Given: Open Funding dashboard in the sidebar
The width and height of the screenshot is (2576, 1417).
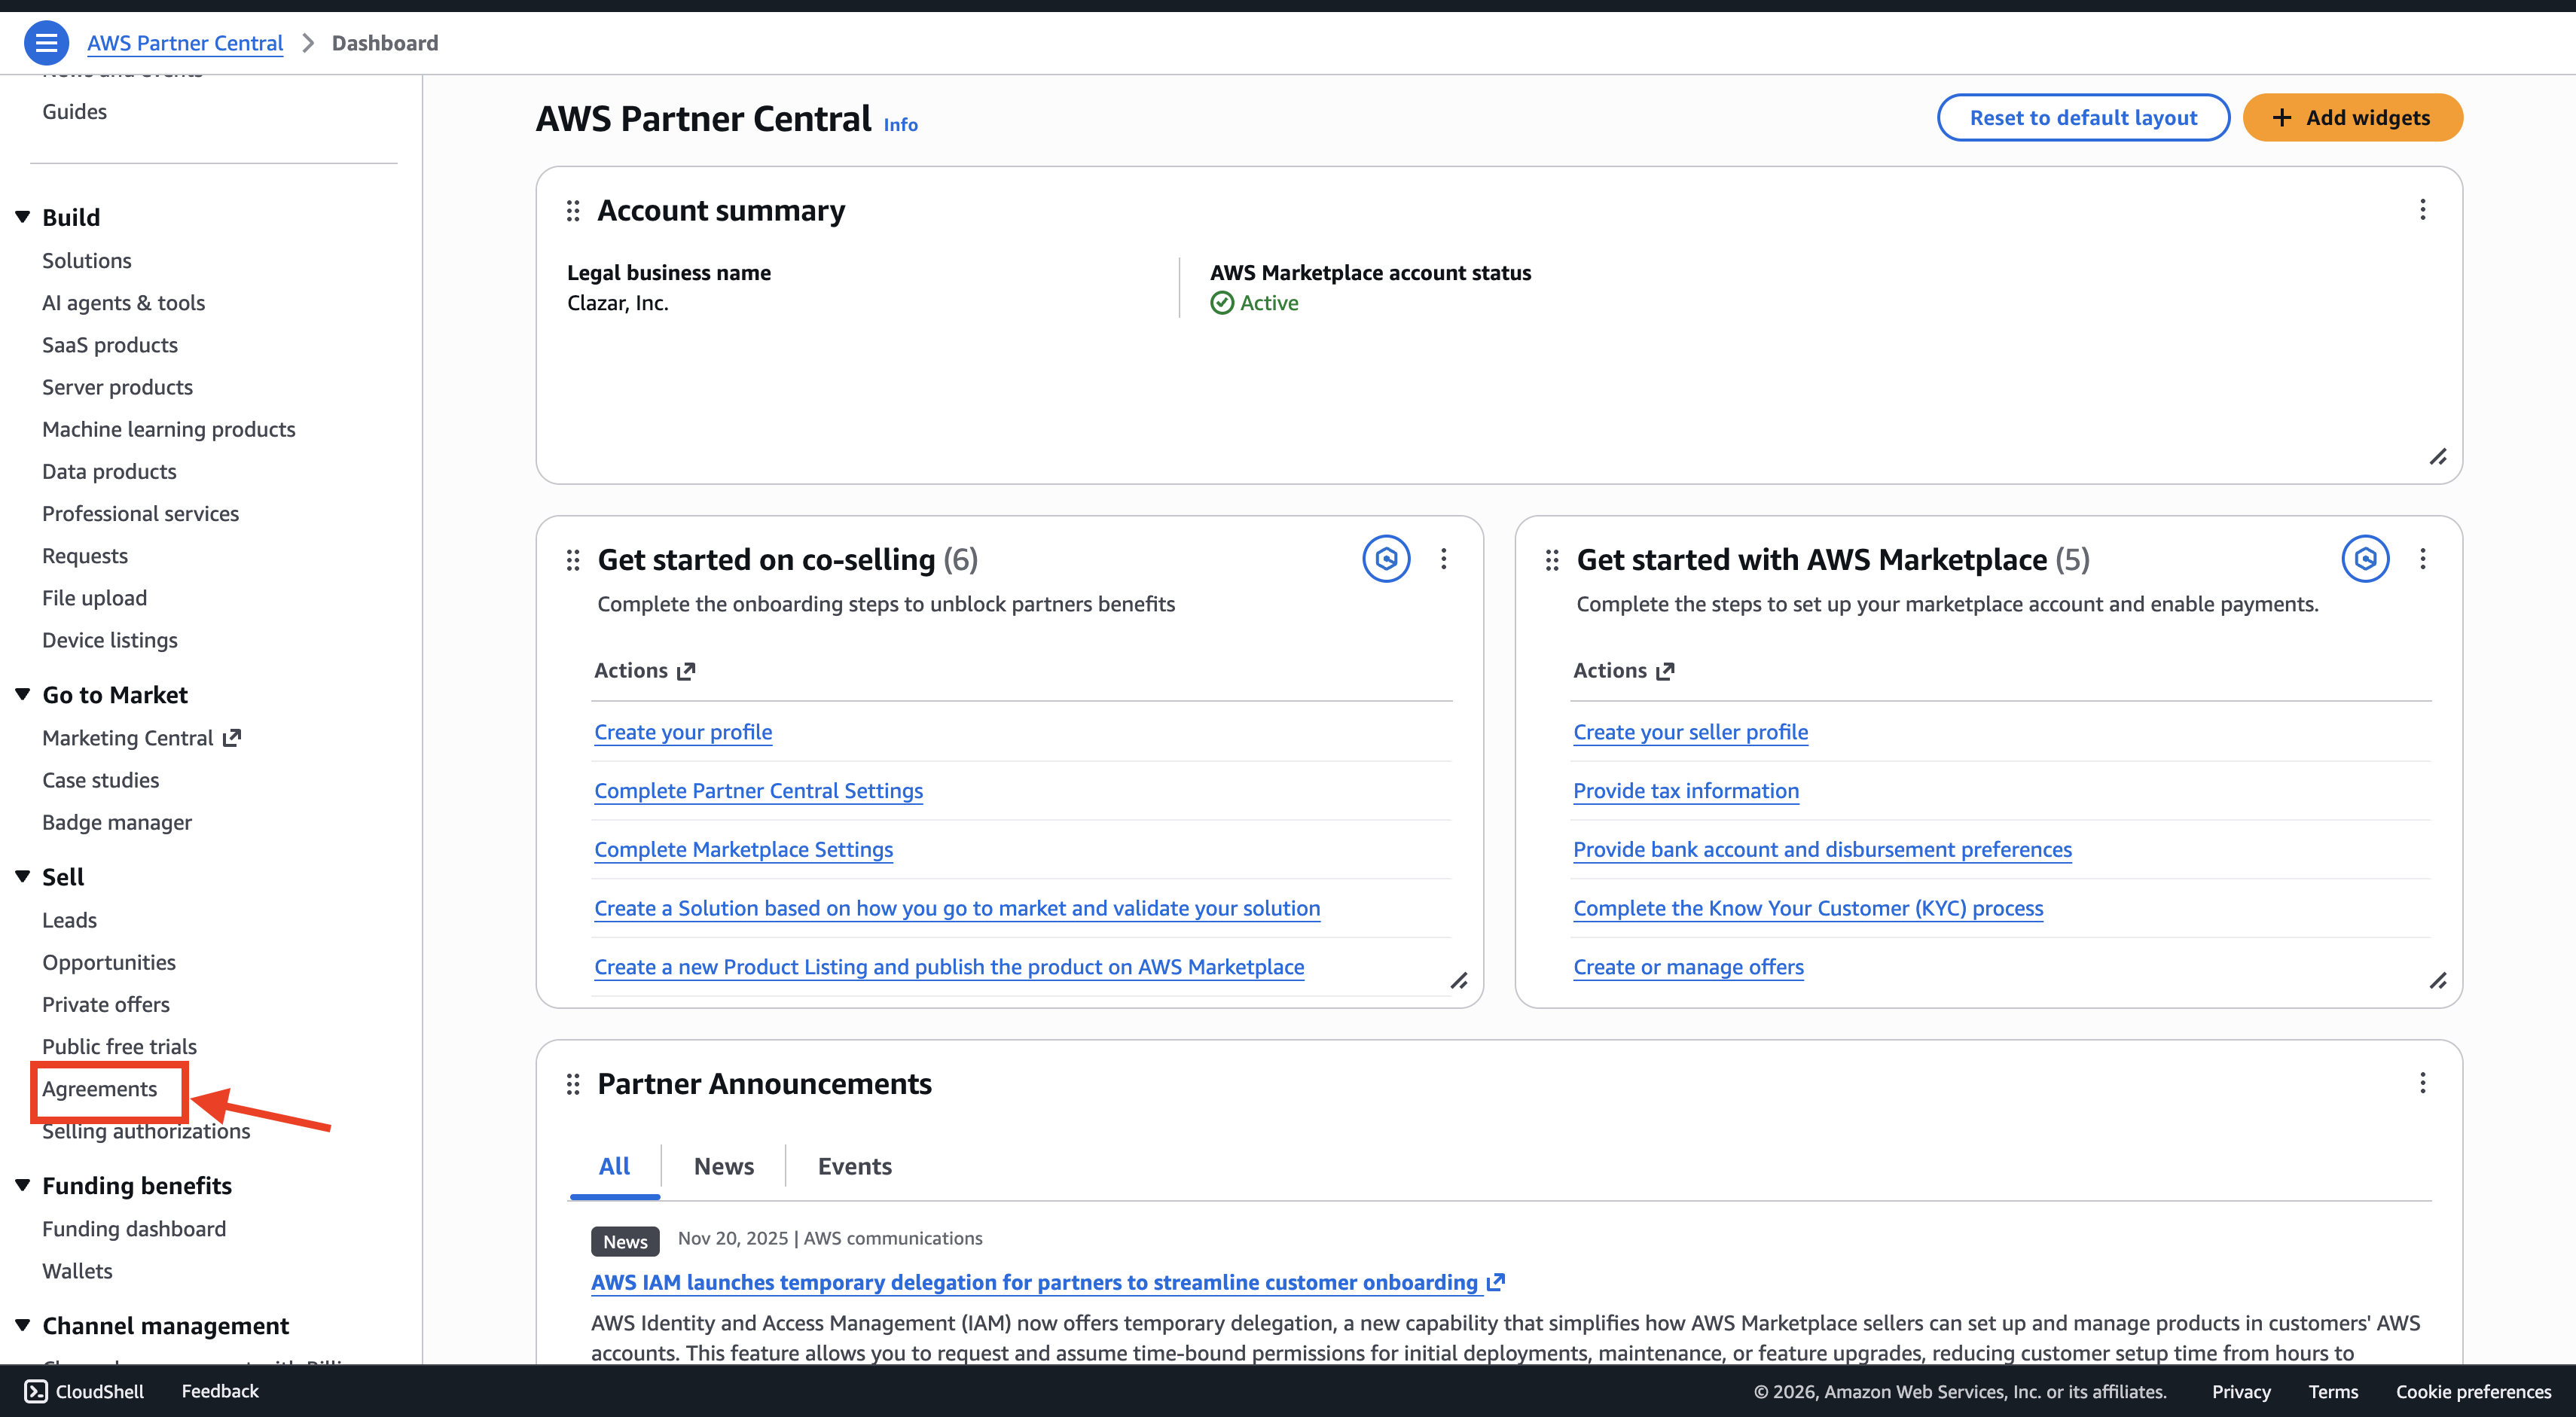Looking at the screenshot, I should pyautogui.click(x=134, y=1229).
